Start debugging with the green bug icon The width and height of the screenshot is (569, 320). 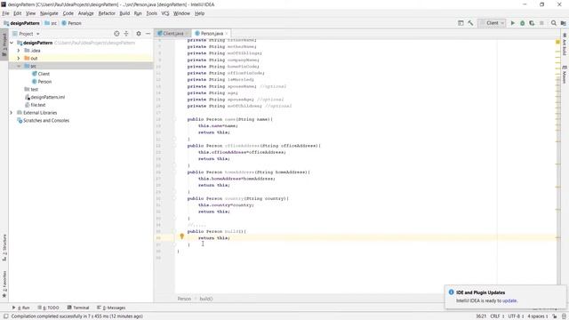[x=522, y=23]
